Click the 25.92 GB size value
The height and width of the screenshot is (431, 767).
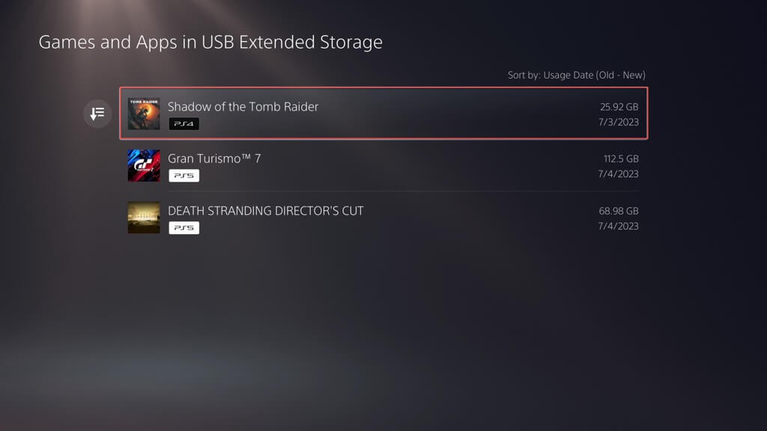617,107
